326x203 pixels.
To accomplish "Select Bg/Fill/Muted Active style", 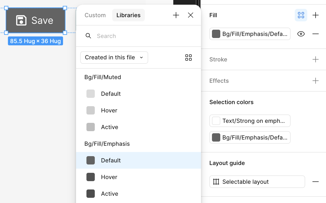I will pyautogui.click(x=109, y=127).
